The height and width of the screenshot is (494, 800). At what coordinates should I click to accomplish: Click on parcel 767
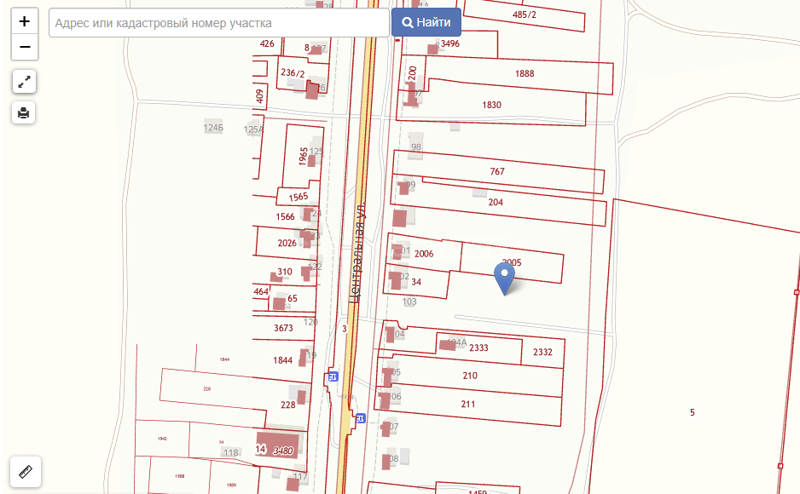coord(497,172)
